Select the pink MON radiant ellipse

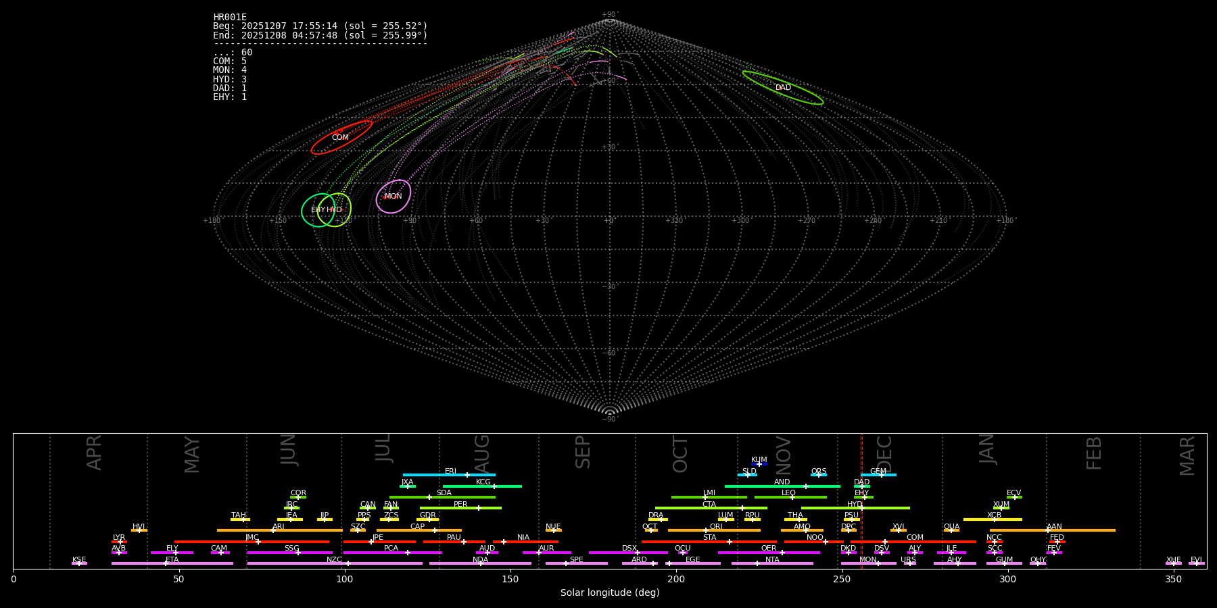[393, 196]
